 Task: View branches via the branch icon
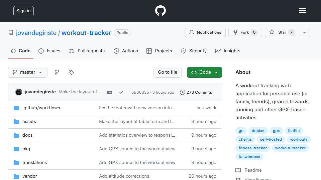pyautogui.click(x=57, y=72)
